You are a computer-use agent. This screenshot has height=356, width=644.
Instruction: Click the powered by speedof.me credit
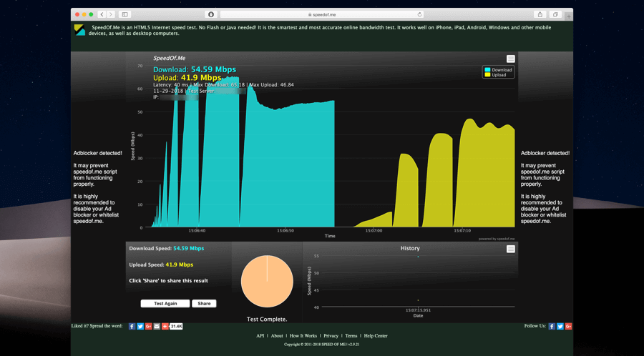tap(496, 239)
